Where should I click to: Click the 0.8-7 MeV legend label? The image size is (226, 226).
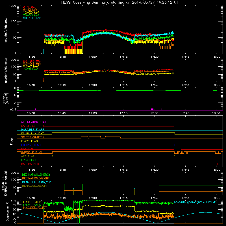(x=31, y=66)
